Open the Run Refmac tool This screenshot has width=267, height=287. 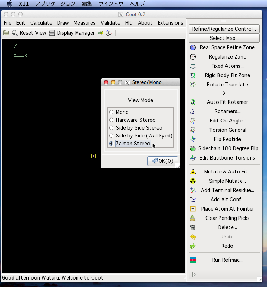224,260
